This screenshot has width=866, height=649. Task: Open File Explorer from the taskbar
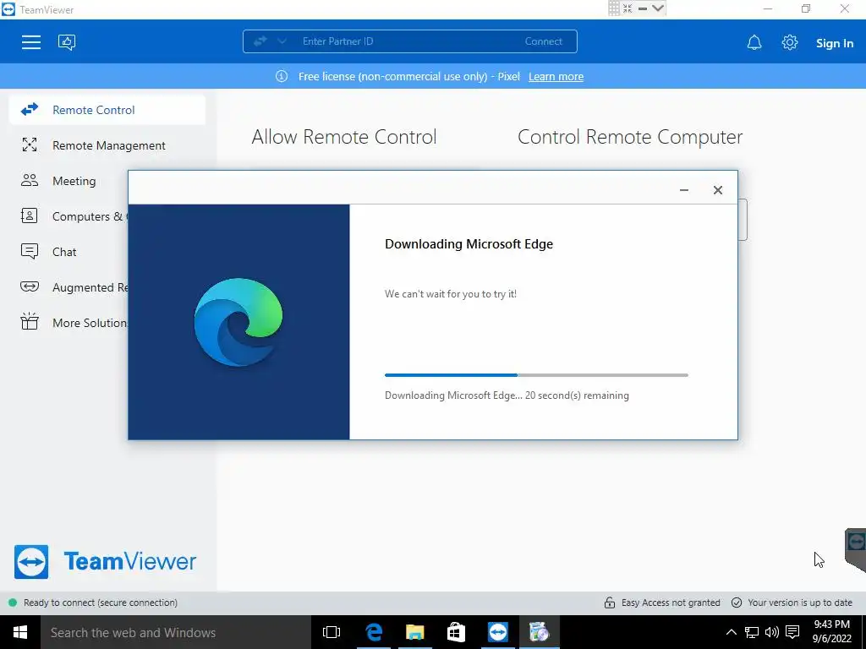pos(414,632)
